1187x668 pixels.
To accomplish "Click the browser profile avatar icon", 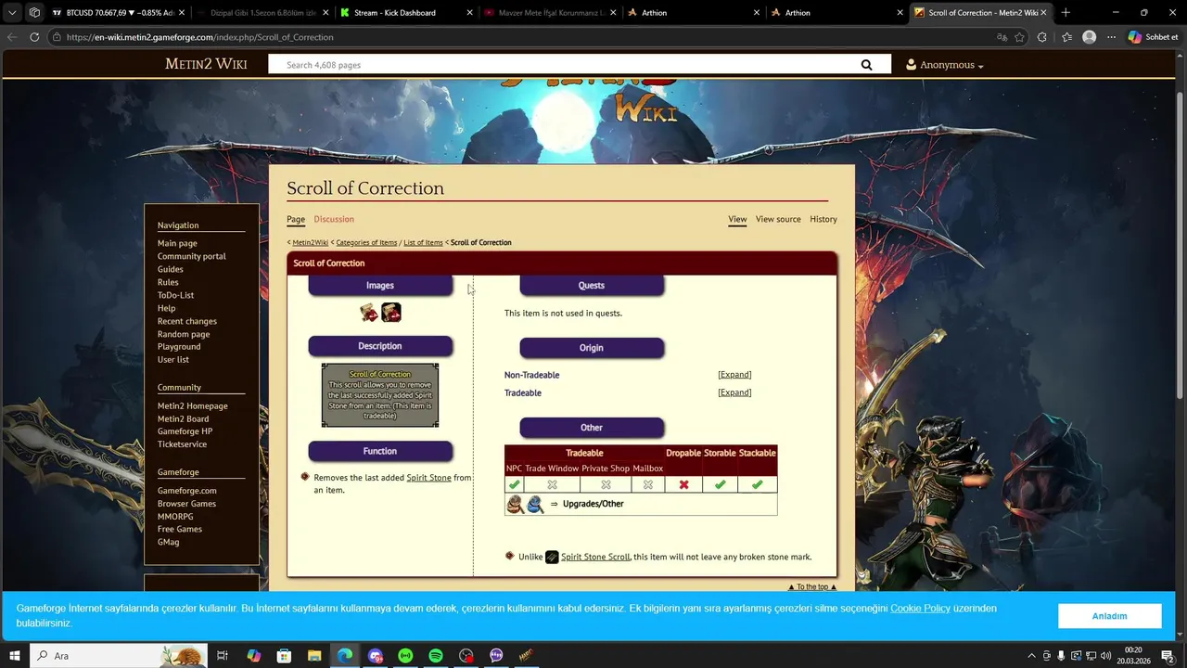I will (1090, 37).
